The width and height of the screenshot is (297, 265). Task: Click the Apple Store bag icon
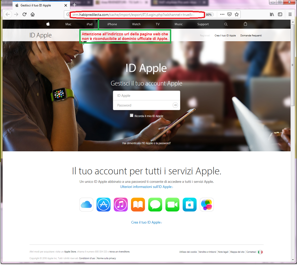click(190, 205)
